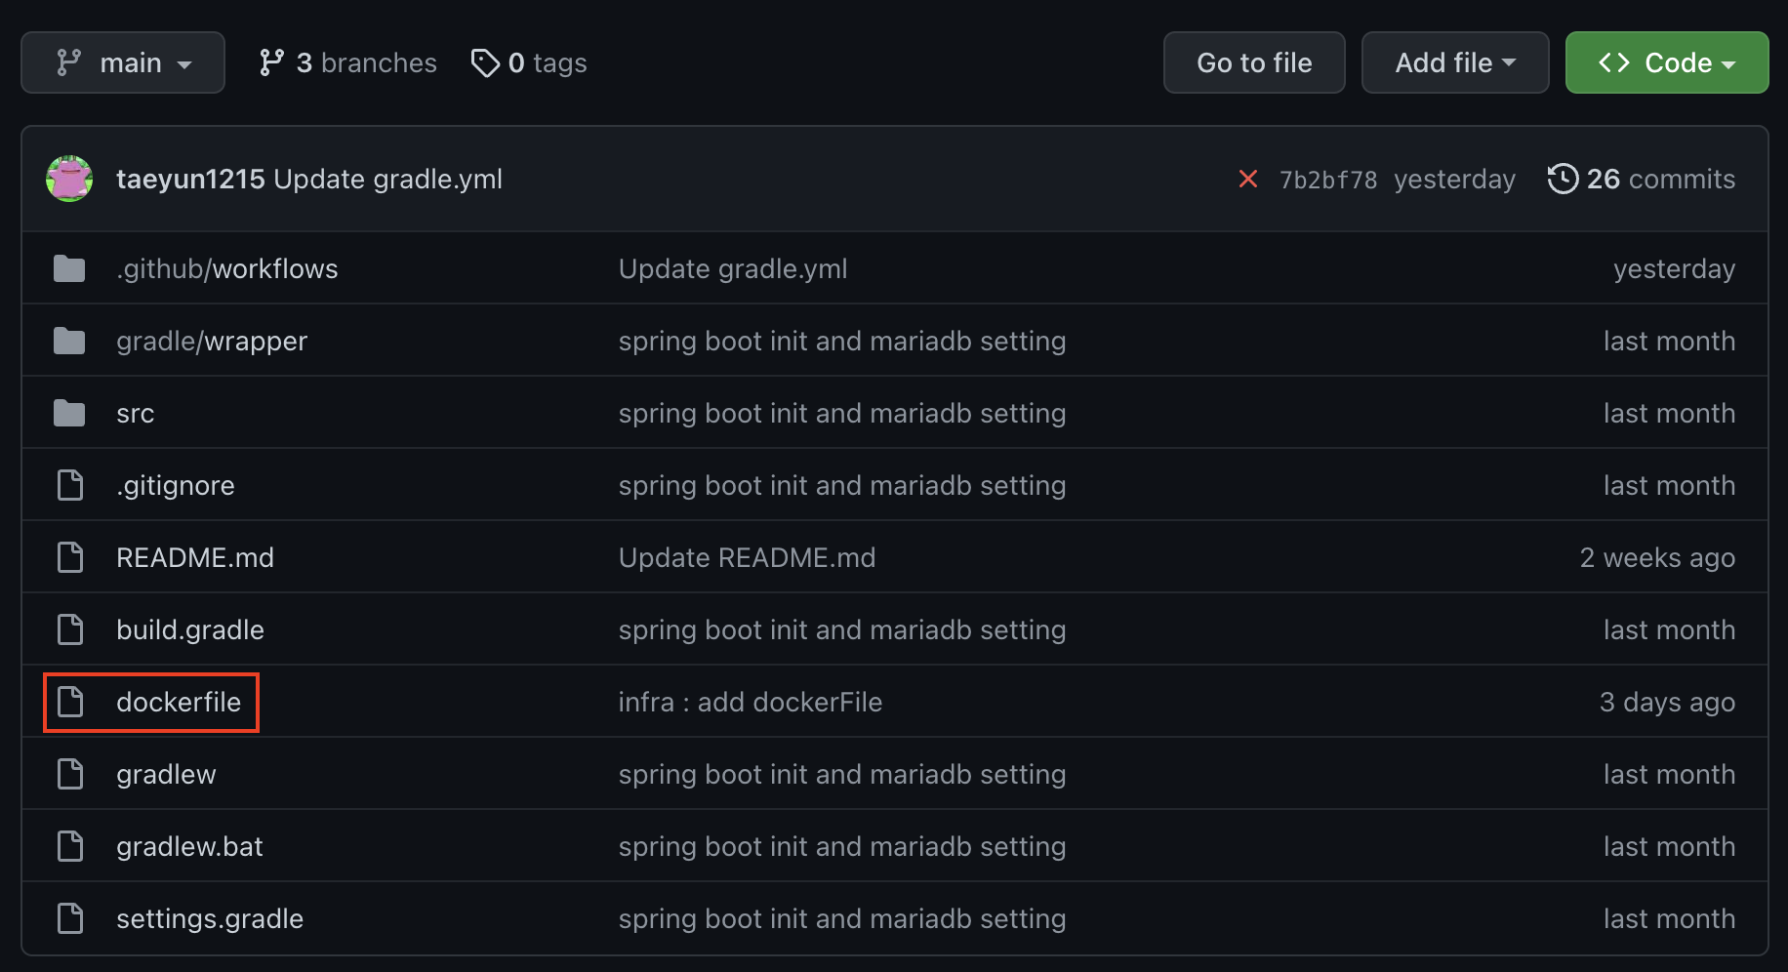Open the README.md file
Image resolution: width=1788 pixels, height=972 pixels.
click(195, 557)
